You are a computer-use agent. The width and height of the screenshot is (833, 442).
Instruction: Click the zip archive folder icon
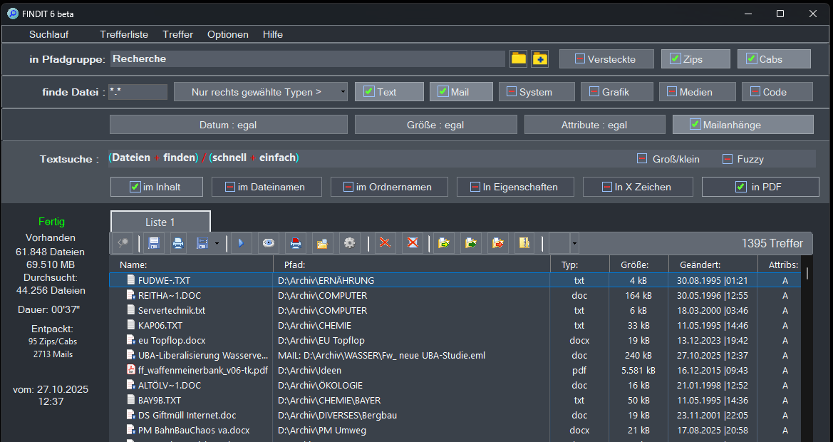click(x=524, y=243)
